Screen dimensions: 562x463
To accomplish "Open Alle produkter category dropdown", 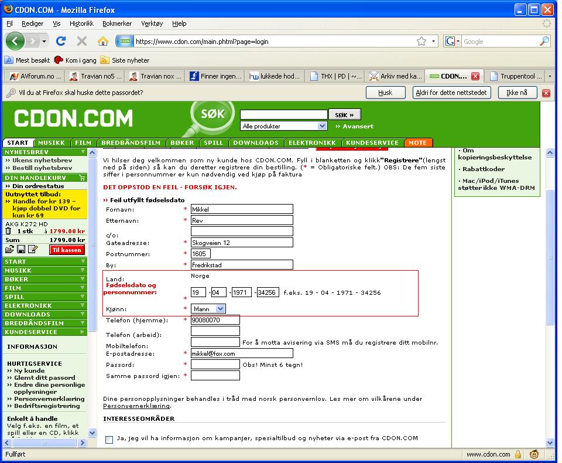I will (x=283, y=126).
